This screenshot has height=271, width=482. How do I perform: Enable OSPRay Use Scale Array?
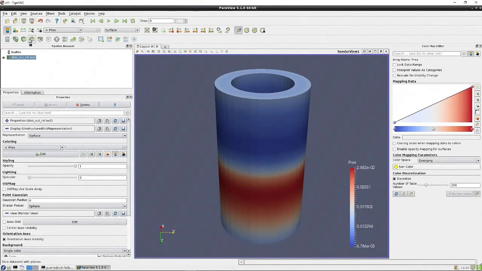(x=4, y=189)
